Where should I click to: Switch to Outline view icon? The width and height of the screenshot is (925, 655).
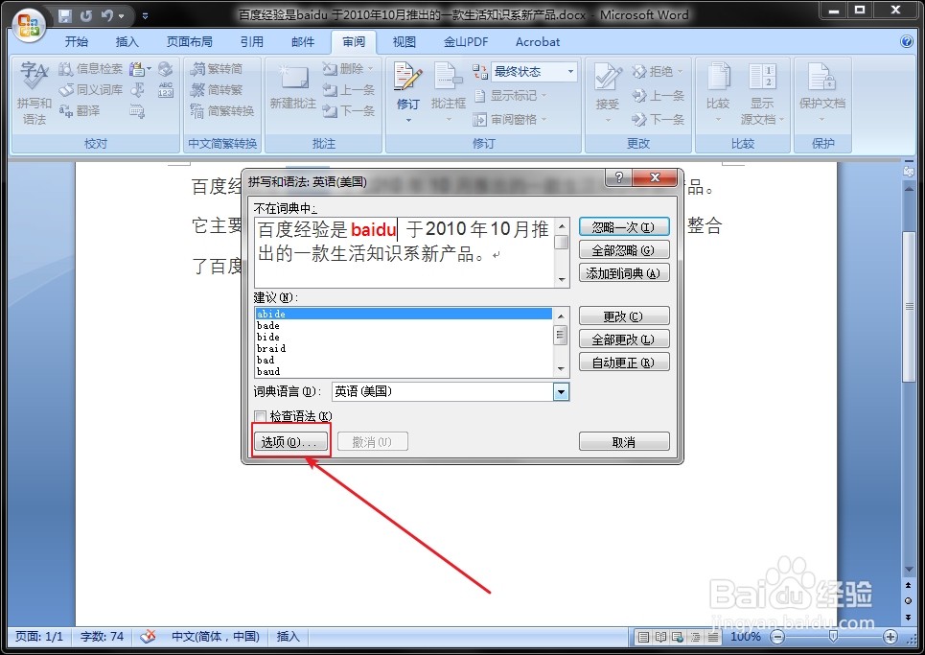pyautogui.click(x=696, y=638)
